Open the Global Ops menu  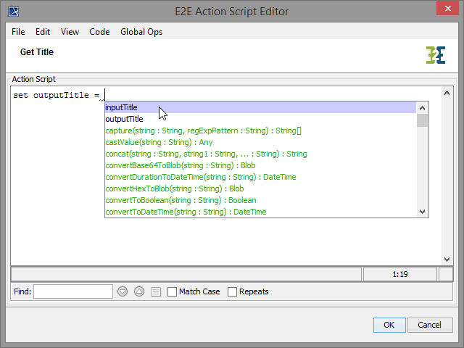point(141,32)
